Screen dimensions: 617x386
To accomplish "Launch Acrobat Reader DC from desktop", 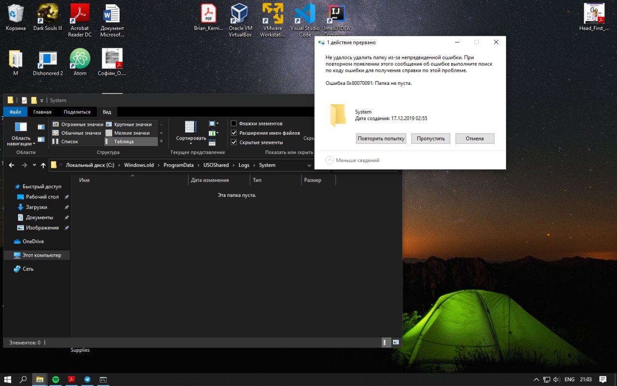I will pyautogui.click(x=80, y=20).
